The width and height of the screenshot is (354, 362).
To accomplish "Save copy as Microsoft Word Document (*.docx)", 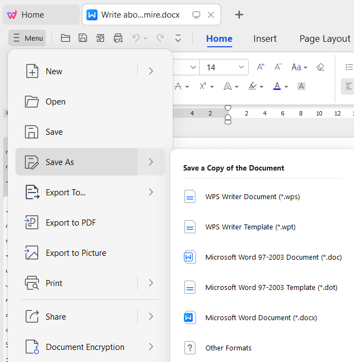I will click(x=260, y=317).
